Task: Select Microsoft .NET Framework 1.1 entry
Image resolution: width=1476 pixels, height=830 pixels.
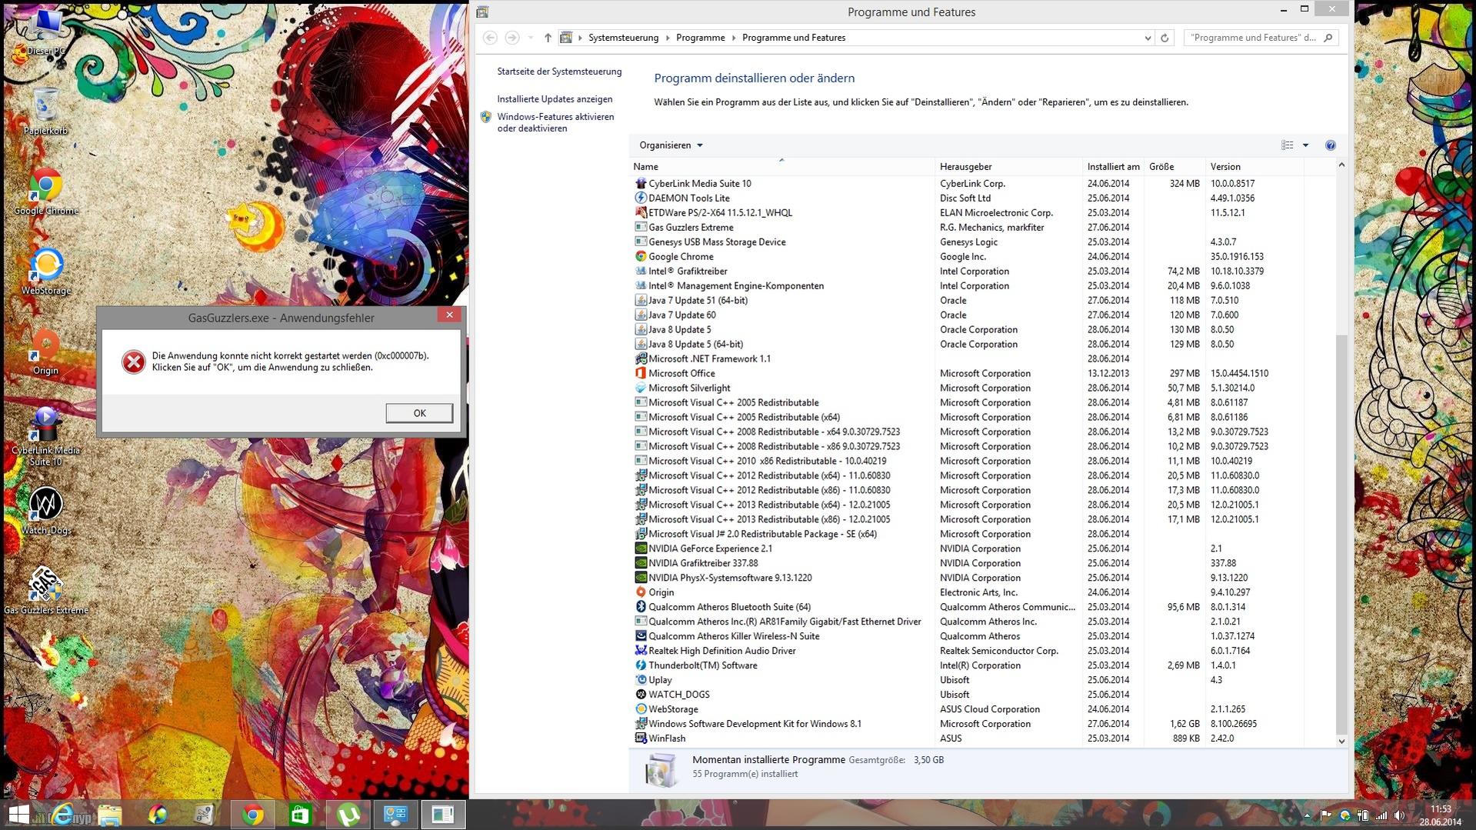Action: (x=968, y=359)
